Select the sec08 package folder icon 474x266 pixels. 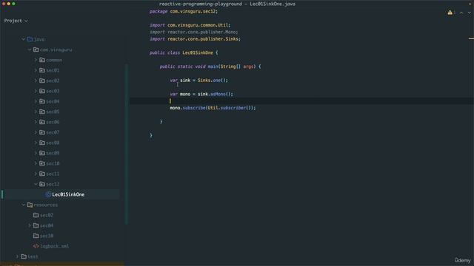tap(42, 143)
